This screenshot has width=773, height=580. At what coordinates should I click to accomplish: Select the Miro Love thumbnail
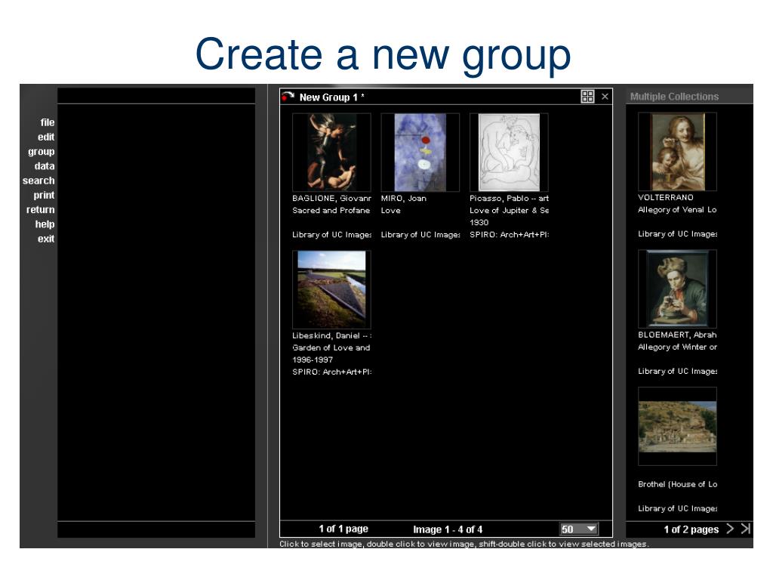click(x=420, y=152)
